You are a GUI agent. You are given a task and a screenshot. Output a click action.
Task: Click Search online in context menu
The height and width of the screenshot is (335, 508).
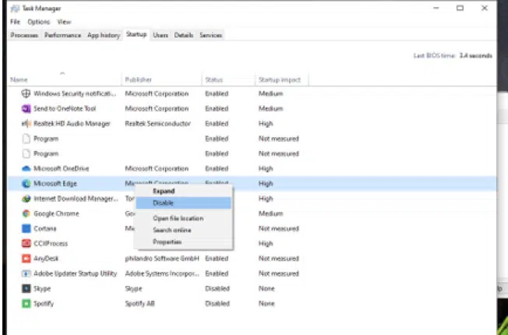tap(171, 230)
